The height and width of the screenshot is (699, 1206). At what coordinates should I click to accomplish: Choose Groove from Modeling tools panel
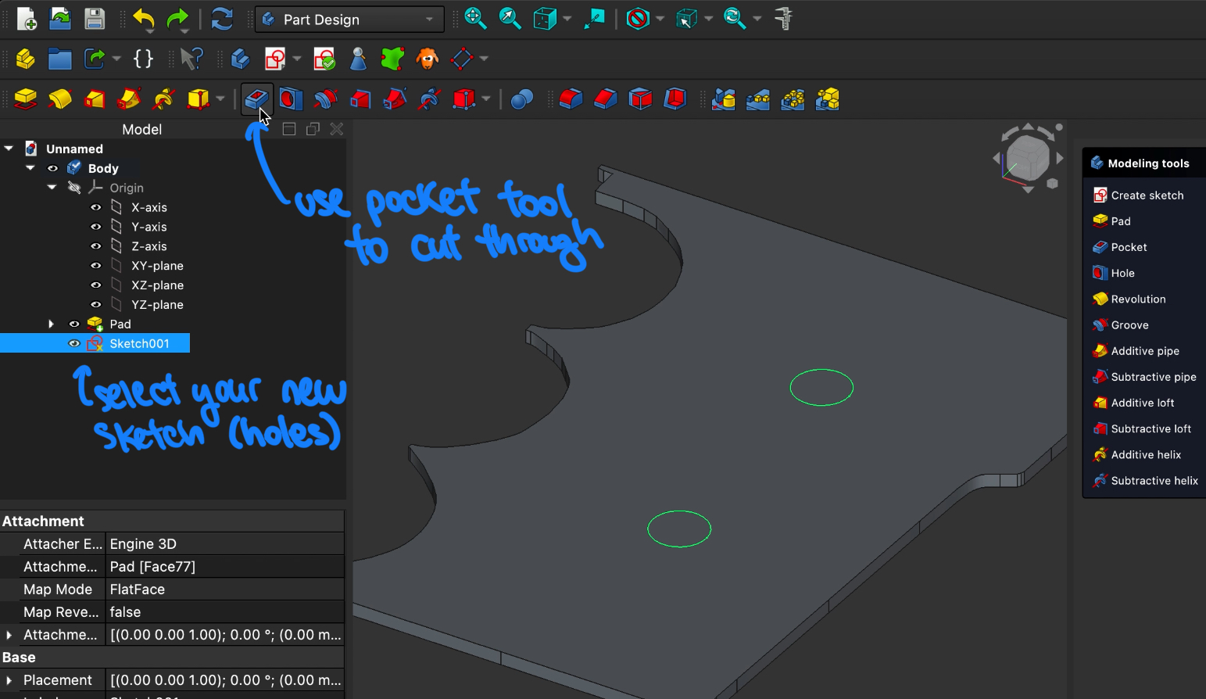[x=1129, y=325]
